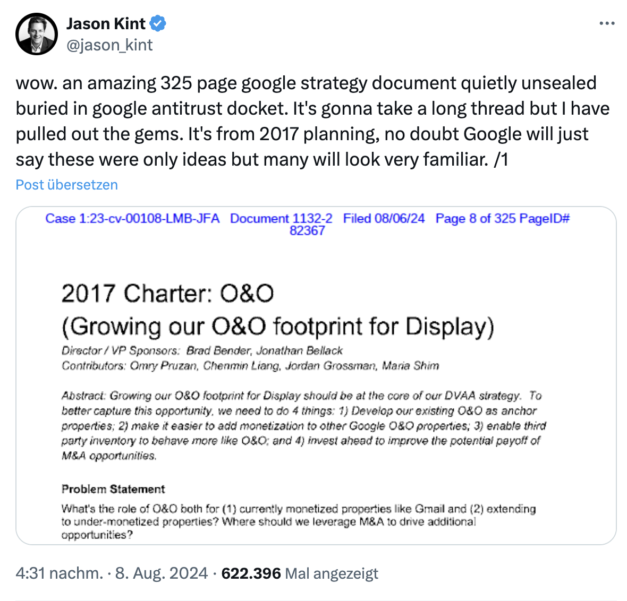This screenshot has height=601, width=627.
Task: Click "Filed 08/06/24" in the document header
Action: pos(384,218)
